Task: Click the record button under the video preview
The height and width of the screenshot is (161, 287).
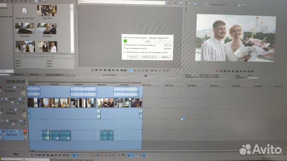Action: [217, 71]
